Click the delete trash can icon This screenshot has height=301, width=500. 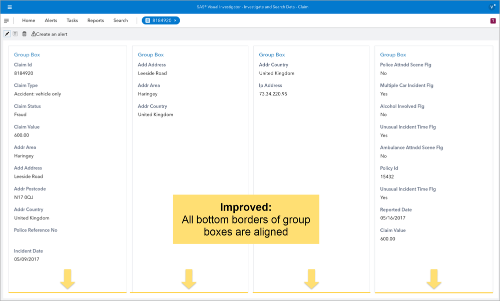pos(24,34)
